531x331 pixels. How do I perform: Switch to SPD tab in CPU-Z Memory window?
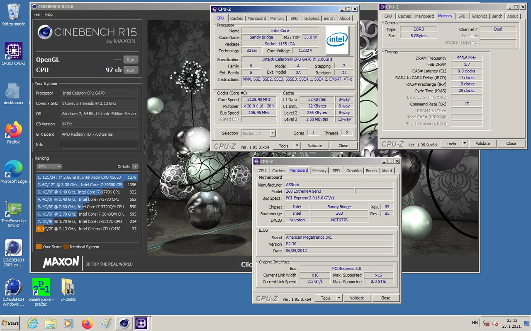click(462, 16)
